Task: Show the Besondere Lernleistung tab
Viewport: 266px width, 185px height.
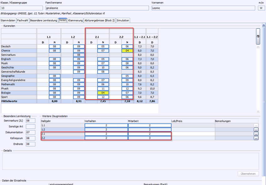Action: pyautogui.click(x=44, y=20)
